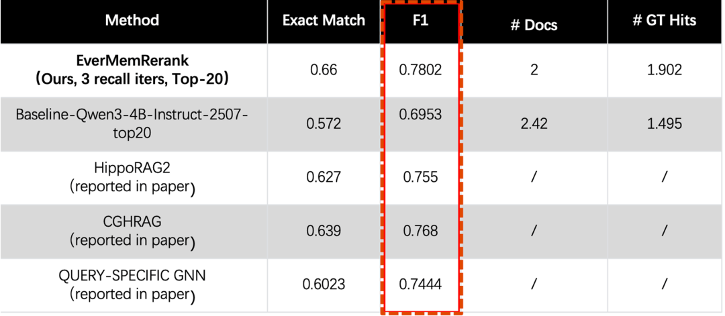Select the 0.627 Exact Match value
725x316 pixels.
point(324,177)
